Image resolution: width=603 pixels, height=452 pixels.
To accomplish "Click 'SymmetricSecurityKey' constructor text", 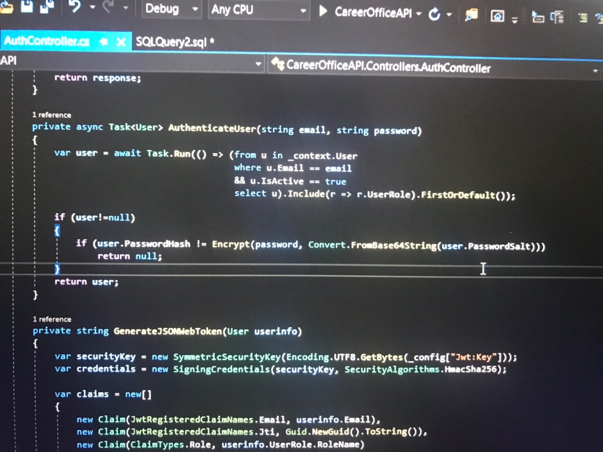I will [x=227, y=357].
